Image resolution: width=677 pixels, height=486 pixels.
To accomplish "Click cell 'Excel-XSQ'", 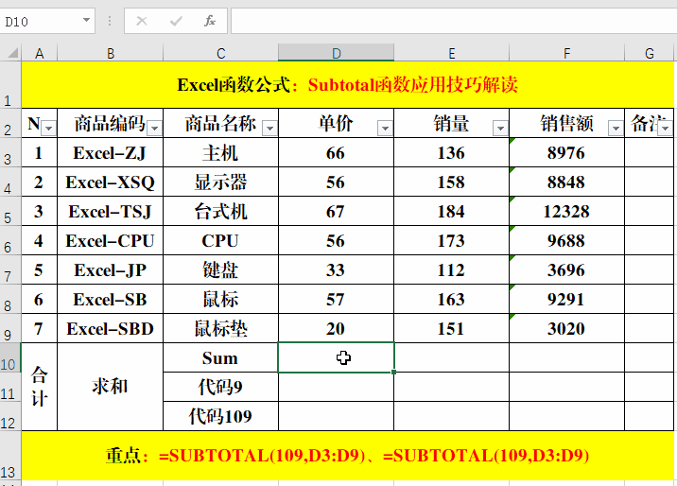I will point(110,182).
